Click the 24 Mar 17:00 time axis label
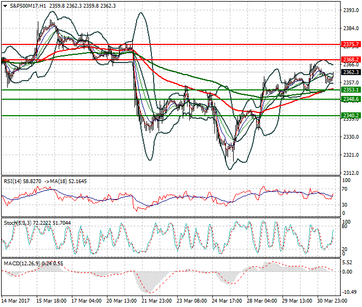The height and width of the screenshot is (307, 362). coord(227,301)
